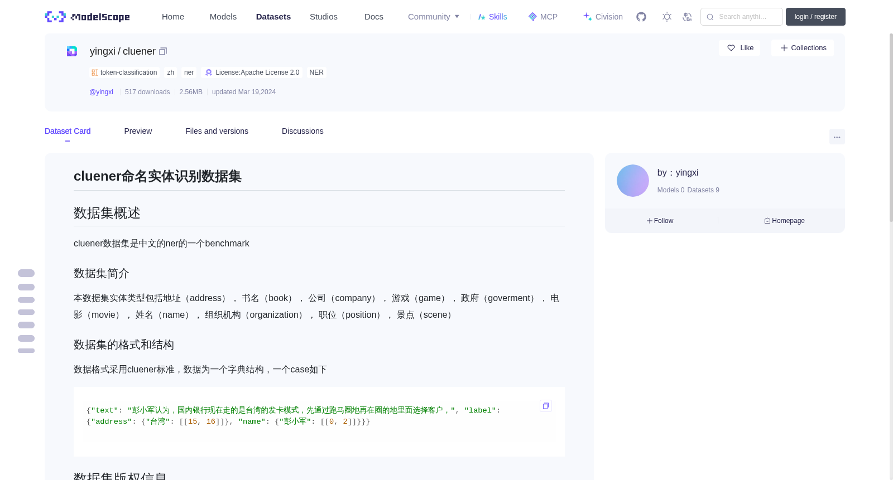This screenshot has height=480, width=893.
Task: Click the '2.56MB' size text
Action: (191, 92)
